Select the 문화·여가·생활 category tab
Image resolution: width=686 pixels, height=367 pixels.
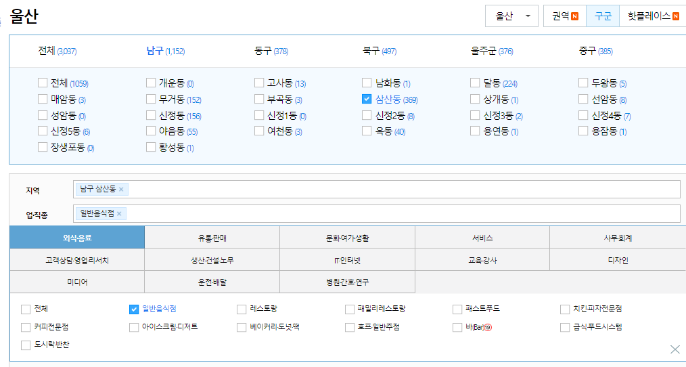coord(347,238)
